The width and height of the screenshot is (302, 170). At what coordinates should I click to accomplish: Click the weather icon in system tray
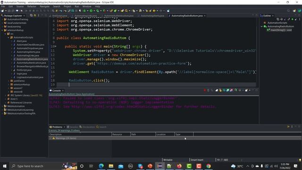click(233, 166)
